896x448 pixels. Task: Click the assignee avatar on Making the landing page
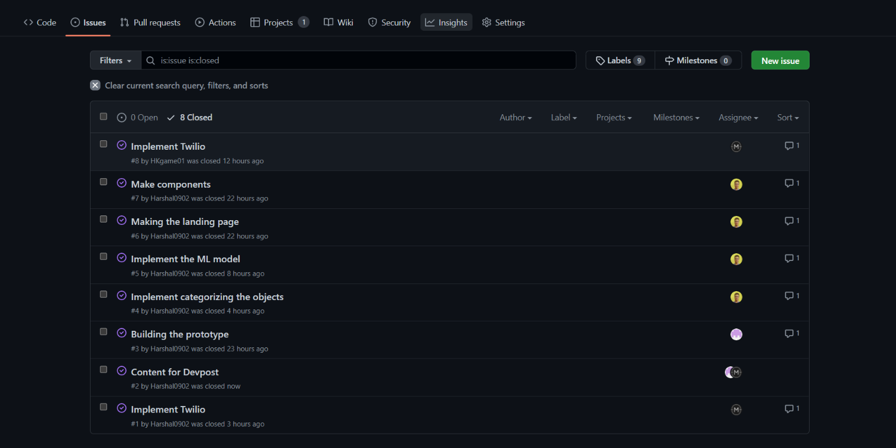click(x=736, y=222)
